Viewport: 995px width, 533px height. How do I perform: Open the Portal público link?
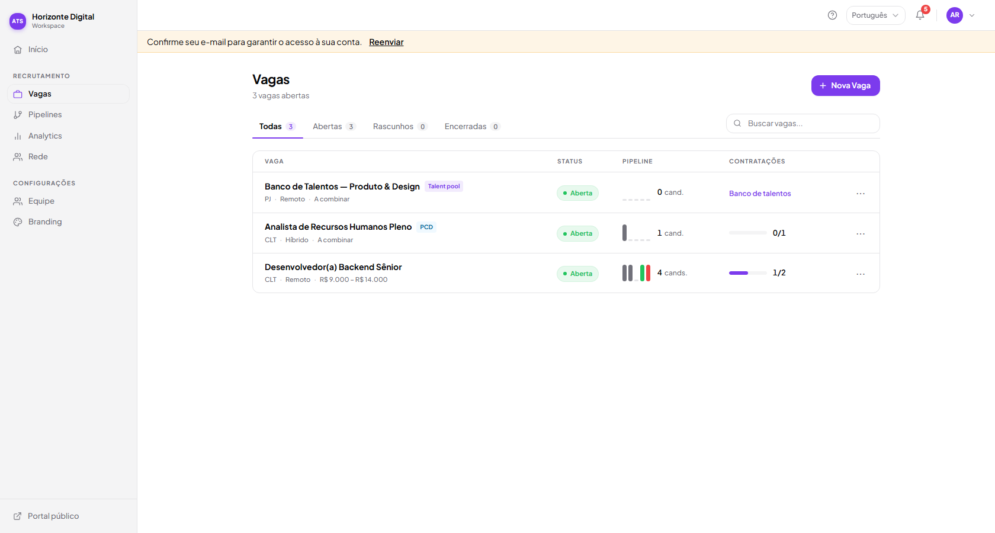[x=46, y=516]
